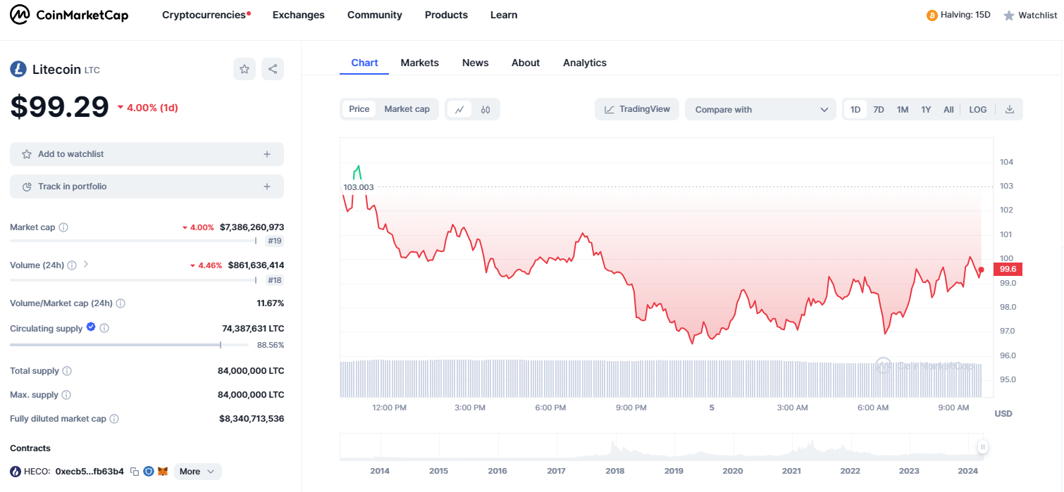Open the Bitcoin Halving countdown
Image resolution: width=1064 pixels, height=492 pixels.
[958, 14]
